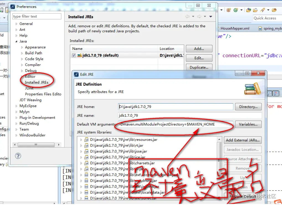Click the folder icon right of the Search dropdown

[x=274, y=10]
